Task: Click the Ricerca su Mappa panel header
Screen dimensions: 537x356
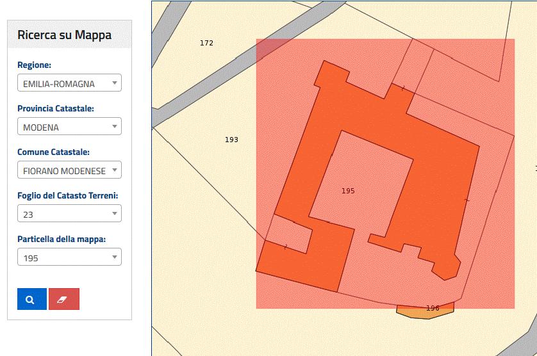Action: [x=69, y=34]
